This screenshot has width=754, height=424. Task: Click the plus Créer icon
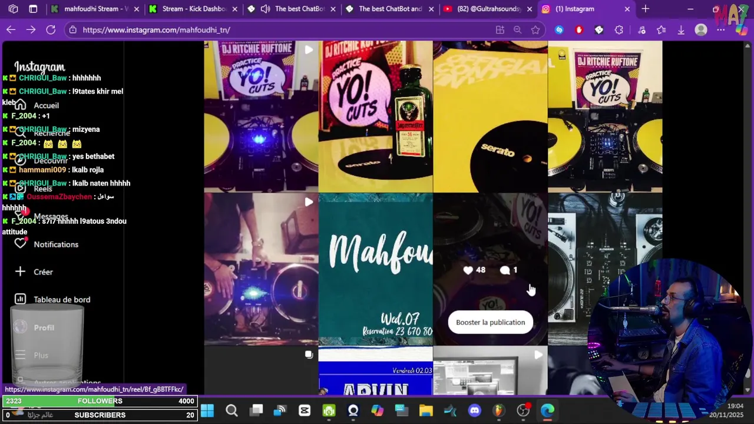click(x=20, y=271)
